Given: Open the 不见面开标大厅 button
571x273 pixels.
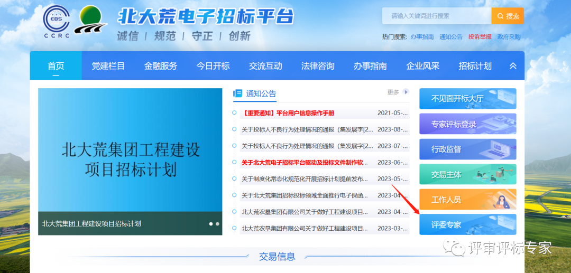Looking at the screenshot, I should 467,99.
